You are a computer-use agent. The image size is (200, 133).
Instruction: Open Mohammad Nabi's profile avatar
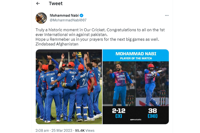[41, 18]
